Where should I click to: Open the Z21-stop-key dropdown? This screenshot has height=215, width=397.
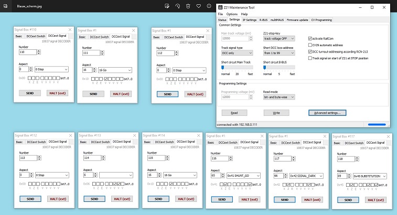pyautogui.click(x=279, y=39)
